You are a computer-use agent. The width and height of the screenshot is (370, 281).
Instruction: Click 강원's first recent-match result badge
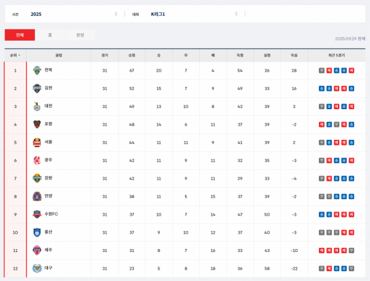tap(321, 179)
